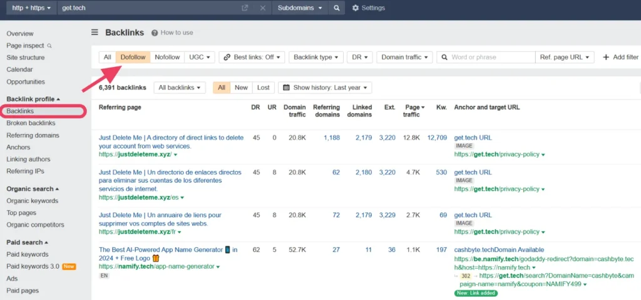
Task: Open Referring IPs in the sidebar
Action: [25, 171]
